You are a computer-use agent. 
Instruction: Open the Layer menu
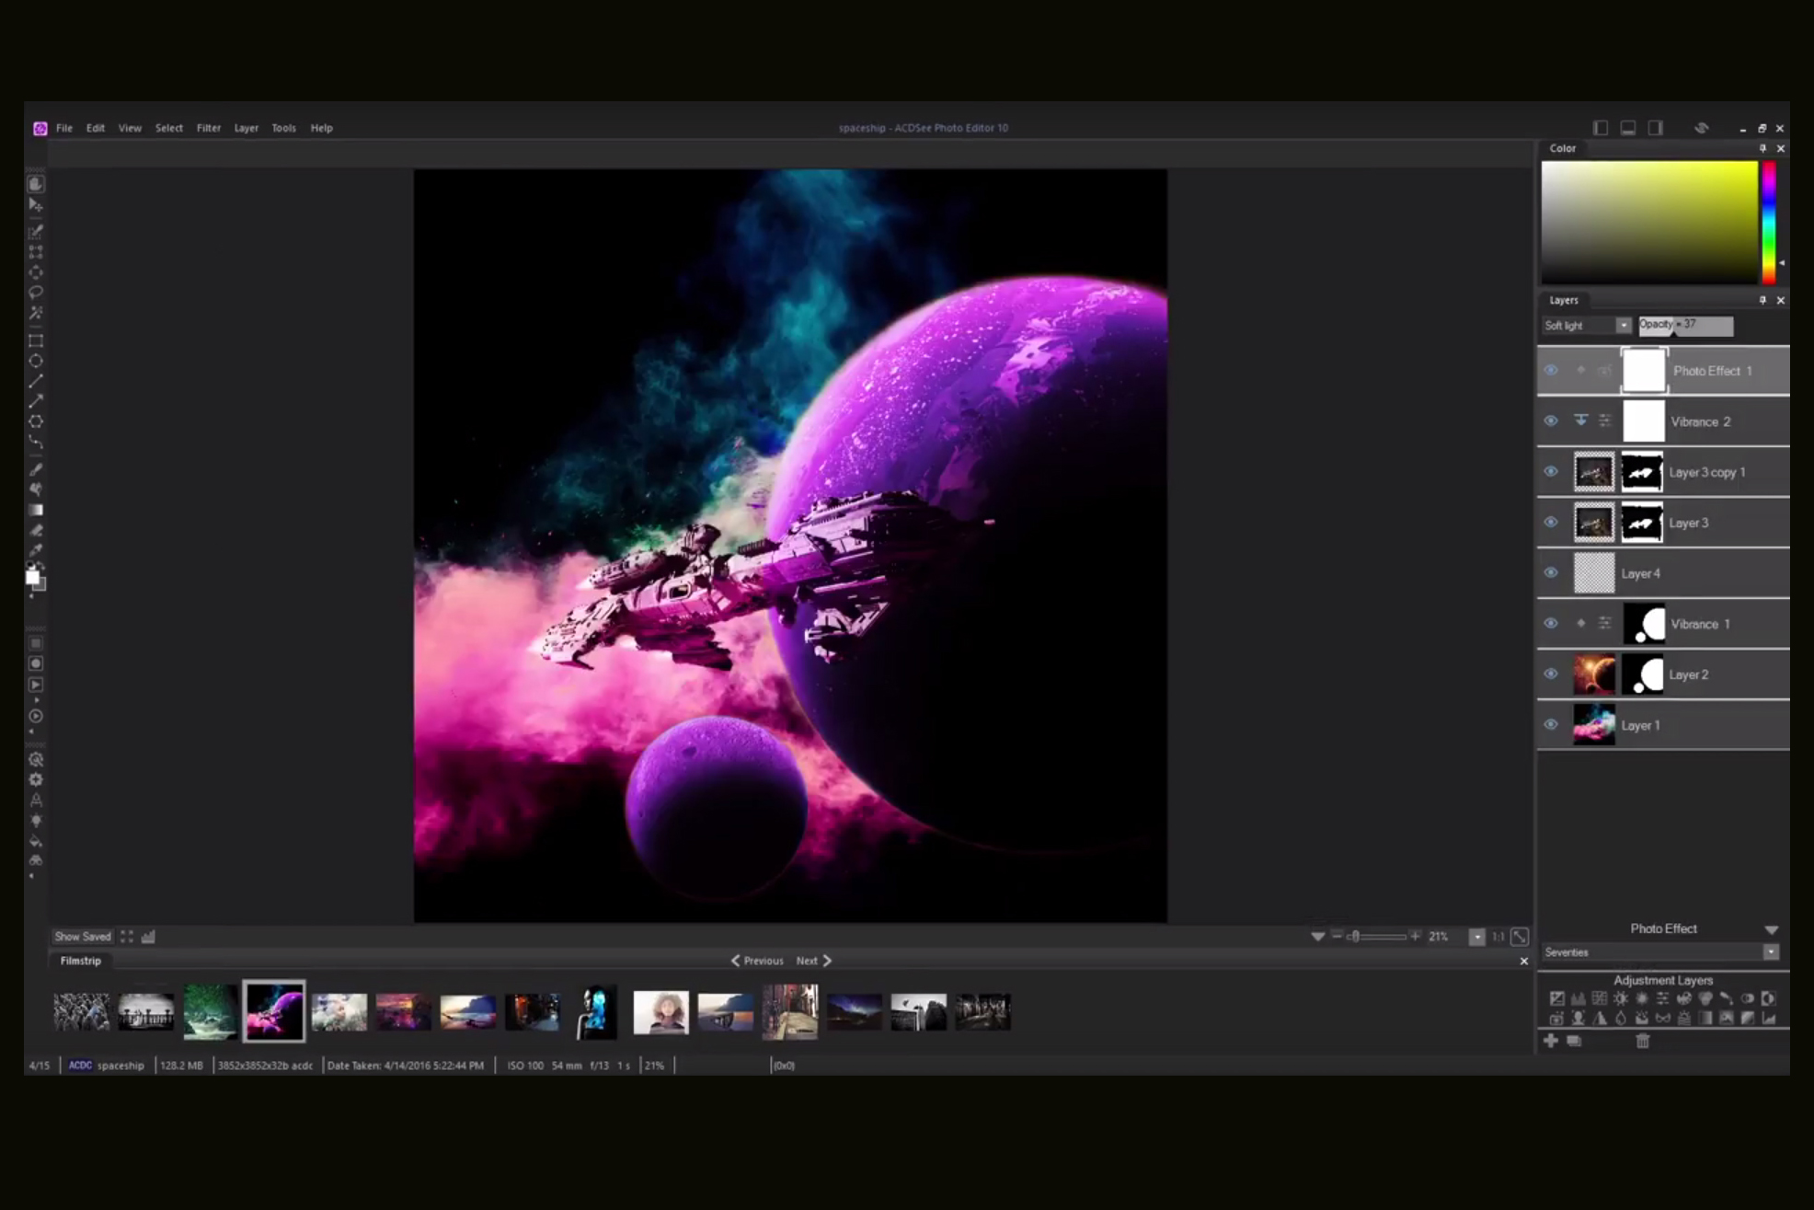[246, 128]
